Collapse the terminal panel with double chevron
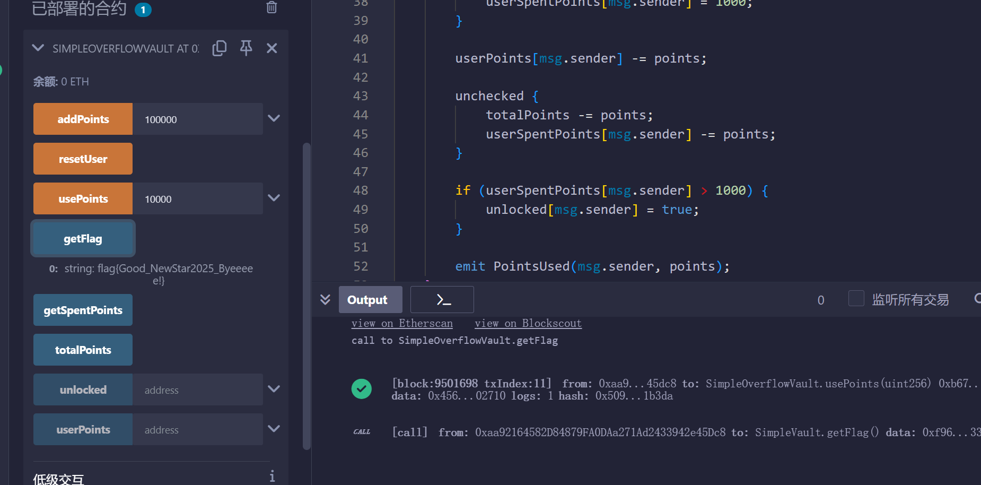Screen dimensions: 981x485 [325, 300]
